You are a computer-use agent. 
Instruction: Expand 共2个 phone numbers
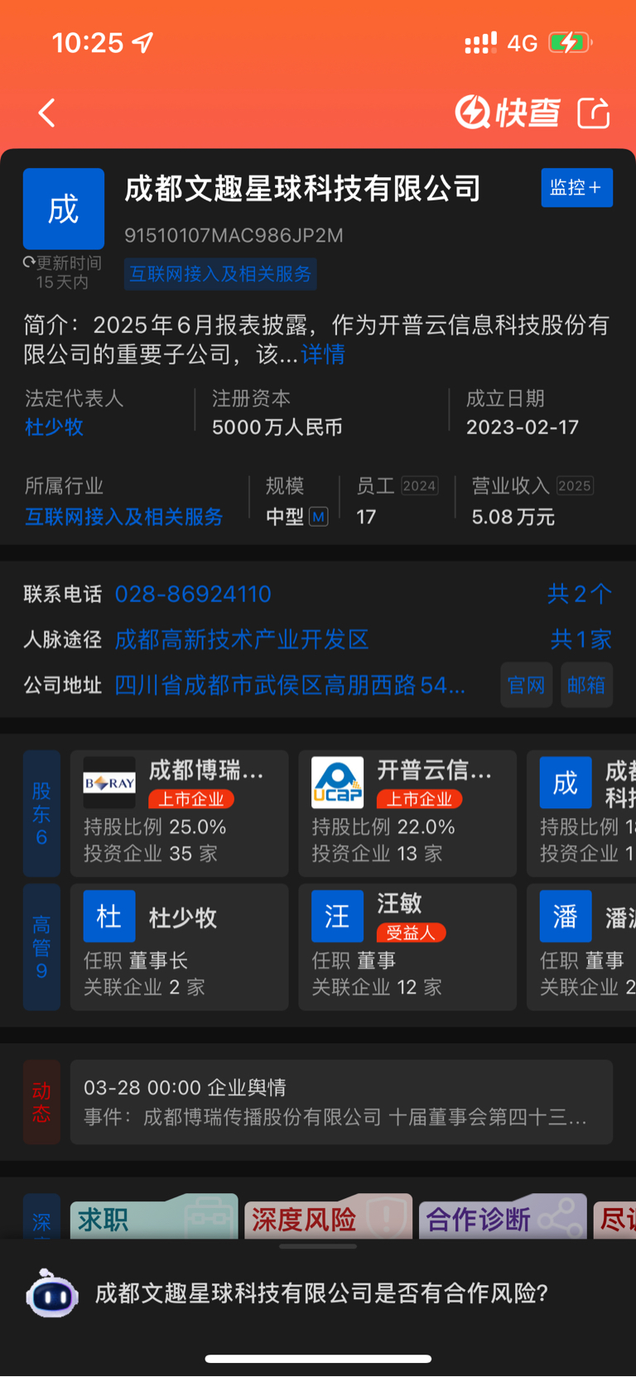pyautogui.click(x=580, y=594)
